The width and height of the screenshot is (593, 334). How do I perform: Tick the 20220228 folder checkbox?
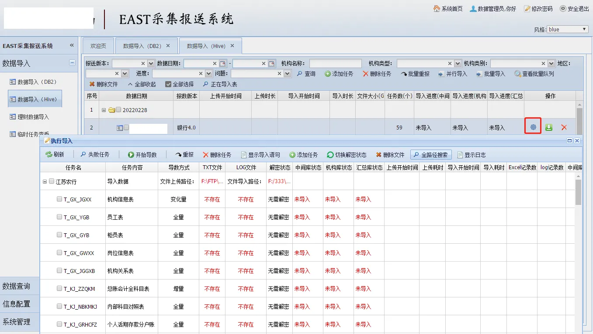(118, 110)
